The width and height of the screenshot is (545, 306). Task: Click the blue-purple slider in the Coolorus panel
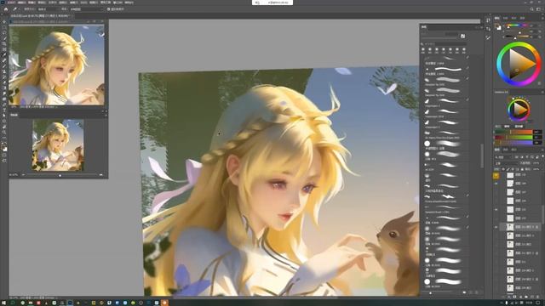pos(513,143)
